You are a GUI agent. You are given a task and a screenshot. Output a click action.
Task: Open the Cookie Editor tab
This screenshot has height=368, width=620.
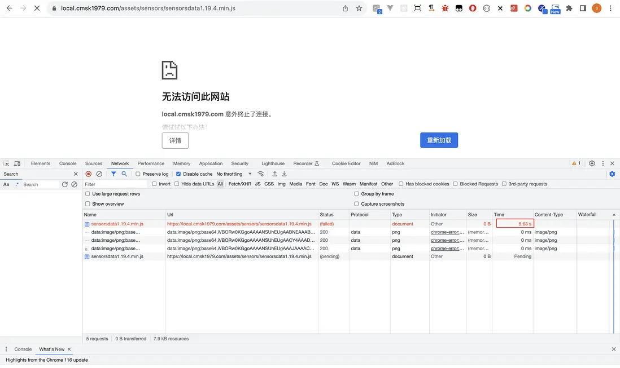[346, 163]
